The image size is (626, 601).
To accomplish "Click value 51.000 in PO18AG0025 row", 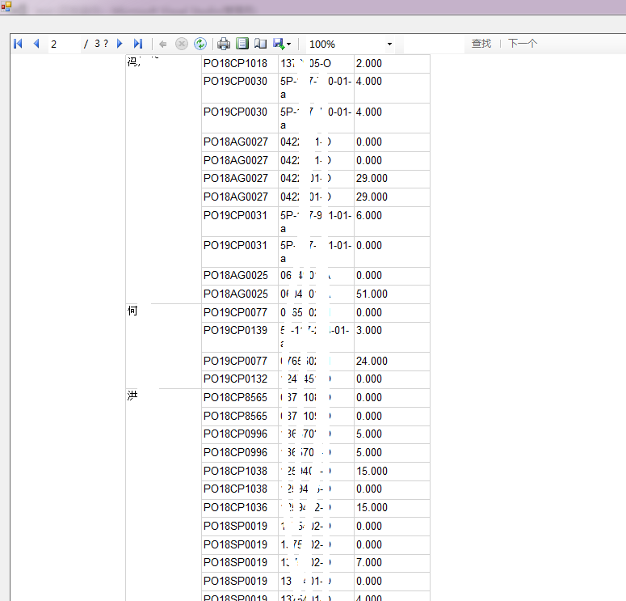I will pos(372,294).
